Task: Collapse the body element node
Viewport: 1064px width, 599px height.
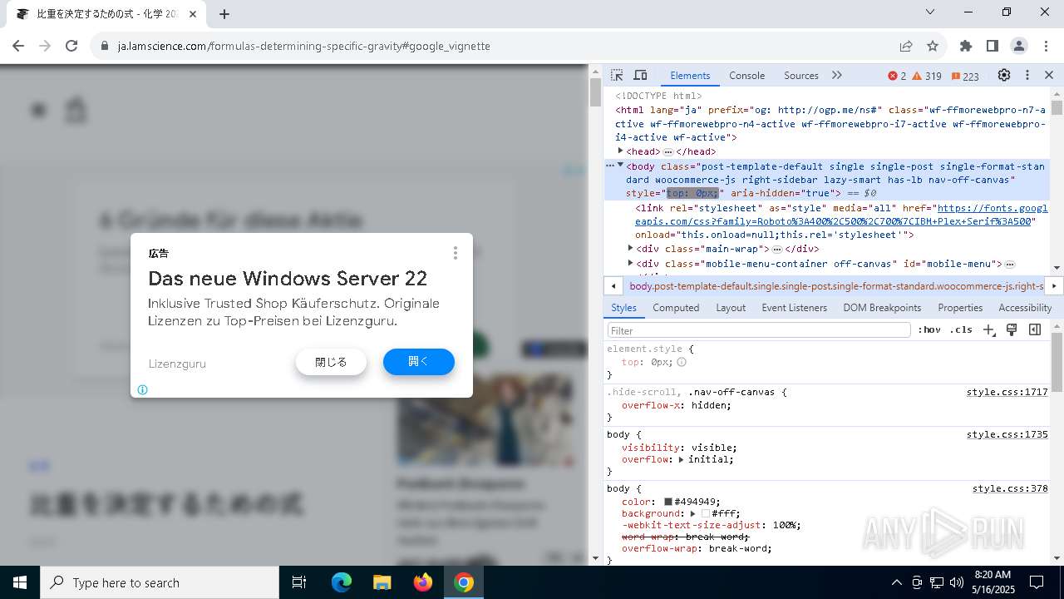Action: (x=620, y=166)
